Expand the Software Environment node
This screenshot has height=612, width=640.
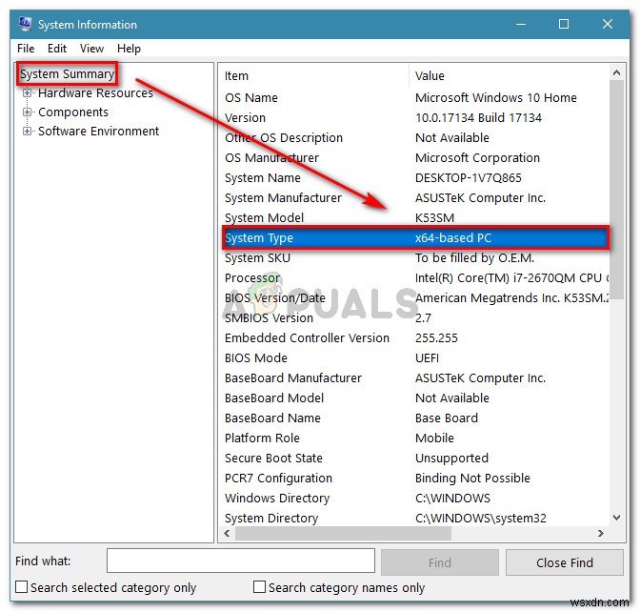click(x=27, y=132)
